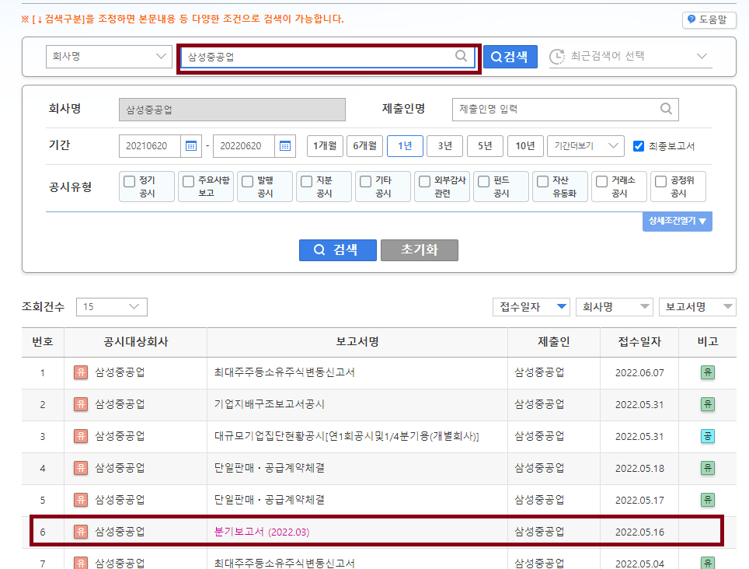Sort by 접수일자 dropdown
Image resolution: width=749 pixels, height=569 pixels.
(x=531, y=307)
